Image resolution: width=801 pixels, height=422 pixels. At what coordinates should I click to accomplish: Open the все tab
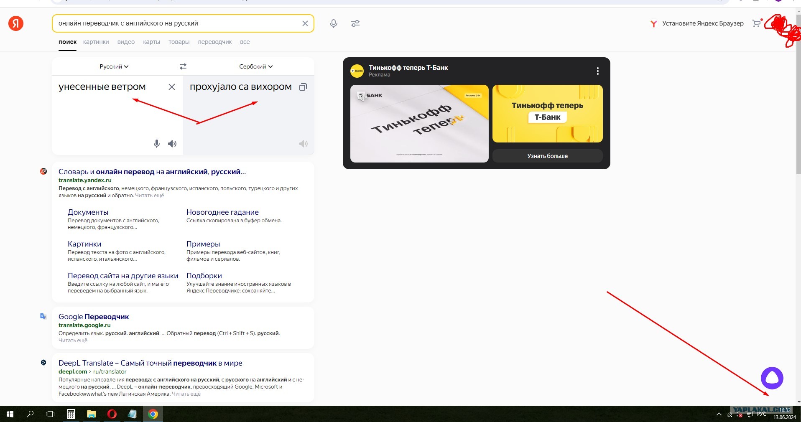click(x=245, y=42)
